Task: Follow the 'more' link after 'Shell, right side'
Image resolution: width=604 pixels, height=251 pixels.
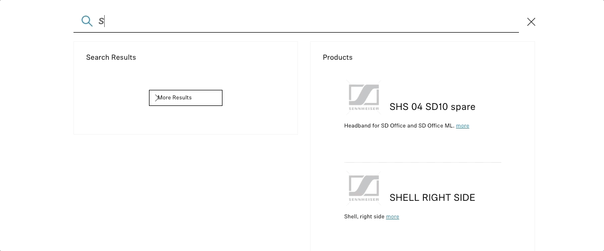Action: [393, 217]
